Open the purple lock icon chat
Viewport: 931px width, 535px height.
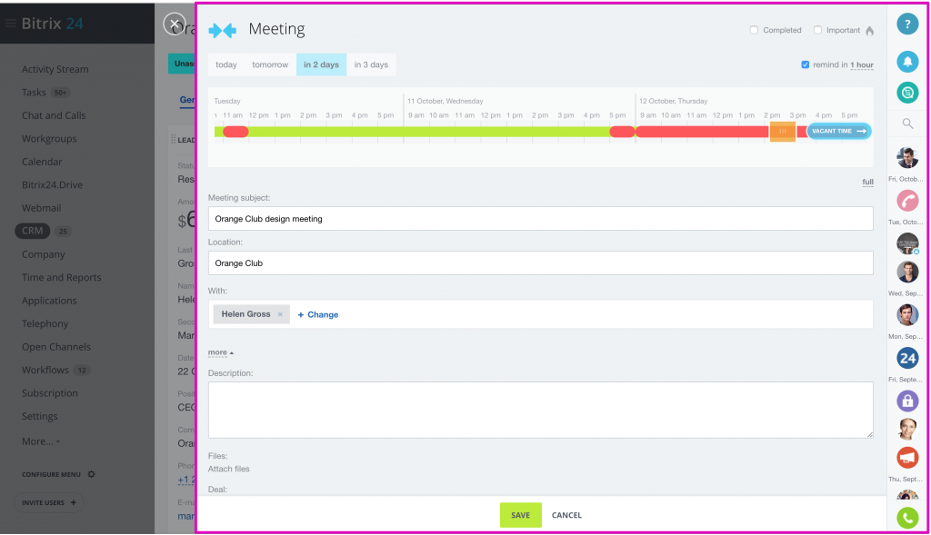pos(906,401)
